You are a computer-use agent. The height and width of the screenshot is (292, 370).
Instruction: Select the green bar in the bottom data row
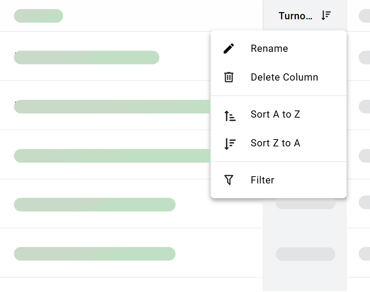(94, 254)
